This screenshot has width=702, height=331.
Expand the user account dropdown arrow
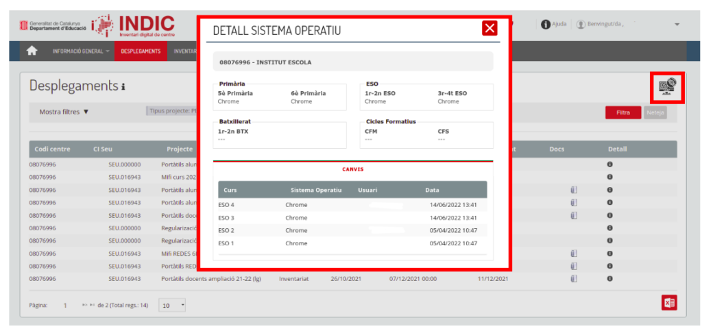pyautogui.click(x=677, y=25)
